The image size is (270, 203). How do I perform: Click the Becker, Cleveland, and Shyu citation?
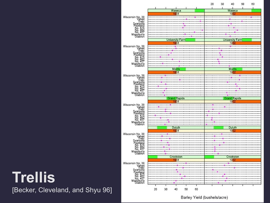pyautogui.click(x=62, y=190)
